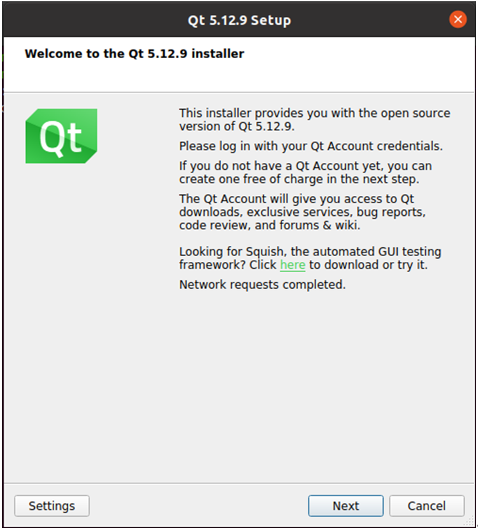This screenshot has width=478, height=530.
Task: Proceed with the Next button
Action: pos(346,506)
